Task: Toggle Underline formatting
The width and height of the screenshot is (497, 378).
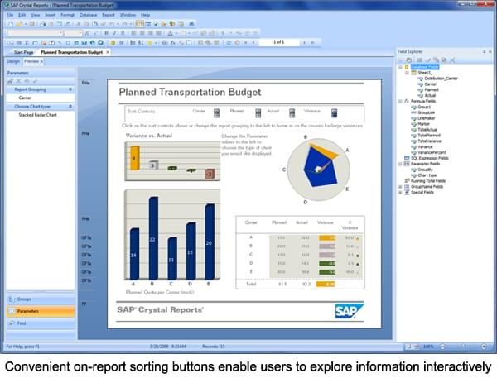Action: [123, 33]
